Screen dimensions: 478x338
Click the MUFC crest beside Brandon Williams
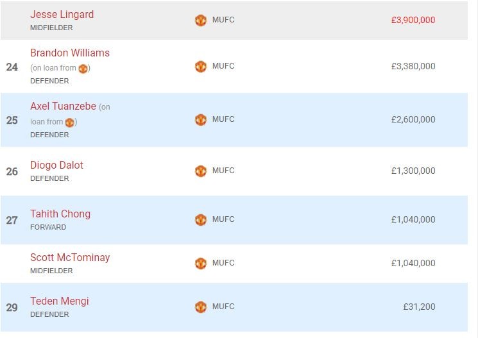(x=201, y=66)
